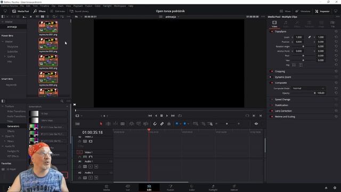Viewport: 341px width, 192px height.
Task: Click the Flip vertical icon
Action: click(301, 65)
